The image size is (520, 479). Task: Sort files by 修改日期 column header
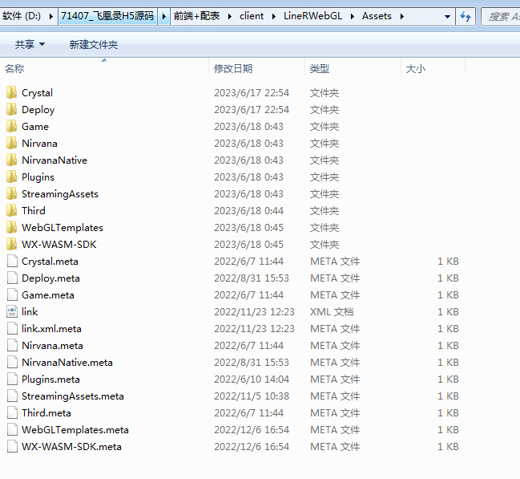pos(233,69)
